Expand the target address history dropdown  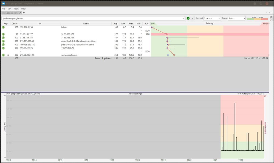point(183,18)
